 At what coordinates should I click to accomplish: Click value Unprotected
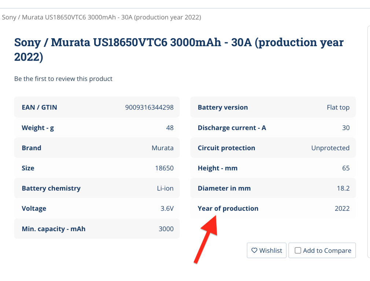[x=330, y=148]
